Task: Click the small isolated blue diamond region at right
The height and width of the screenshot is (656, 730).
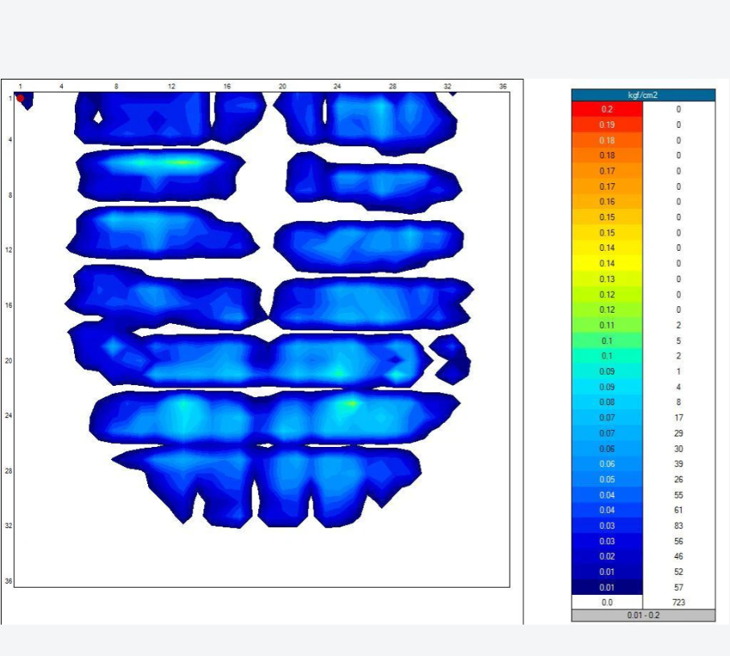Action: click(x=450, y=358)
